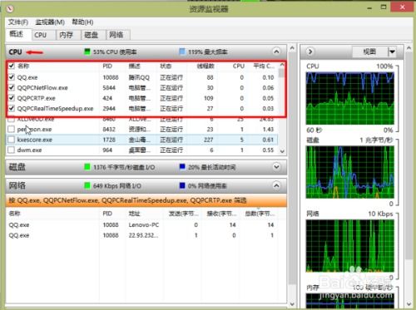Collapse the graph pane with the arrow button
Image resolution: width=416 pixels, height=310 pixels.
(310, 52)
